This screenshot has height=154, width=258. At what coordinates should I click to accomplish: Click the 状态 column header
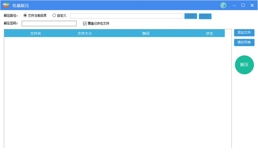pos(209,33)
